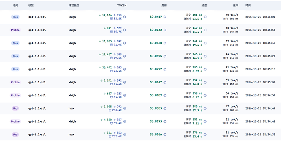
Task: Open token info icon beside 203.4K
Action: (x=125, y=108)
